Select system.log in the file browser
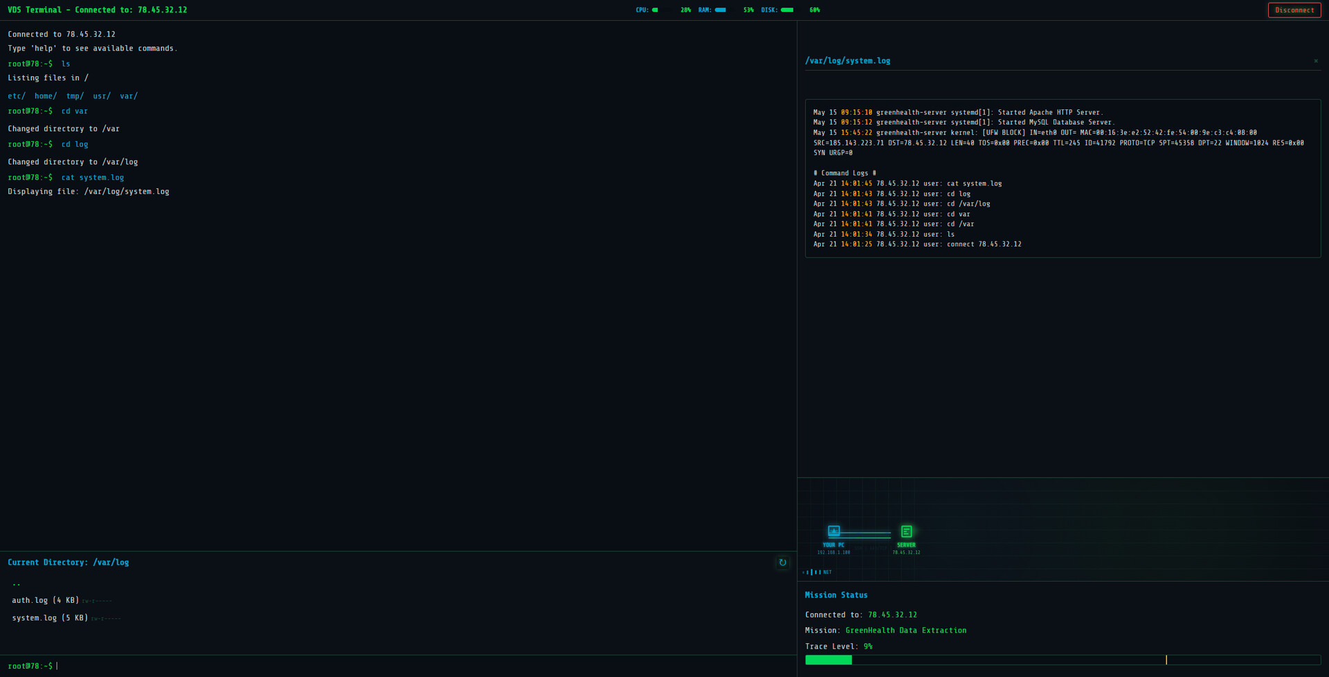This screenshot has width=1329, height=677. click(x=48, y=617)
